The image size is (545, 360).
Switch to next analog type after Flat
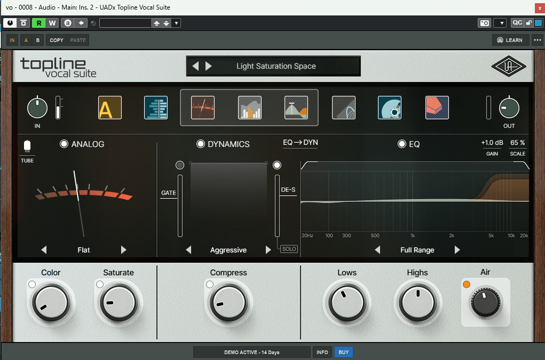point(124,250)
